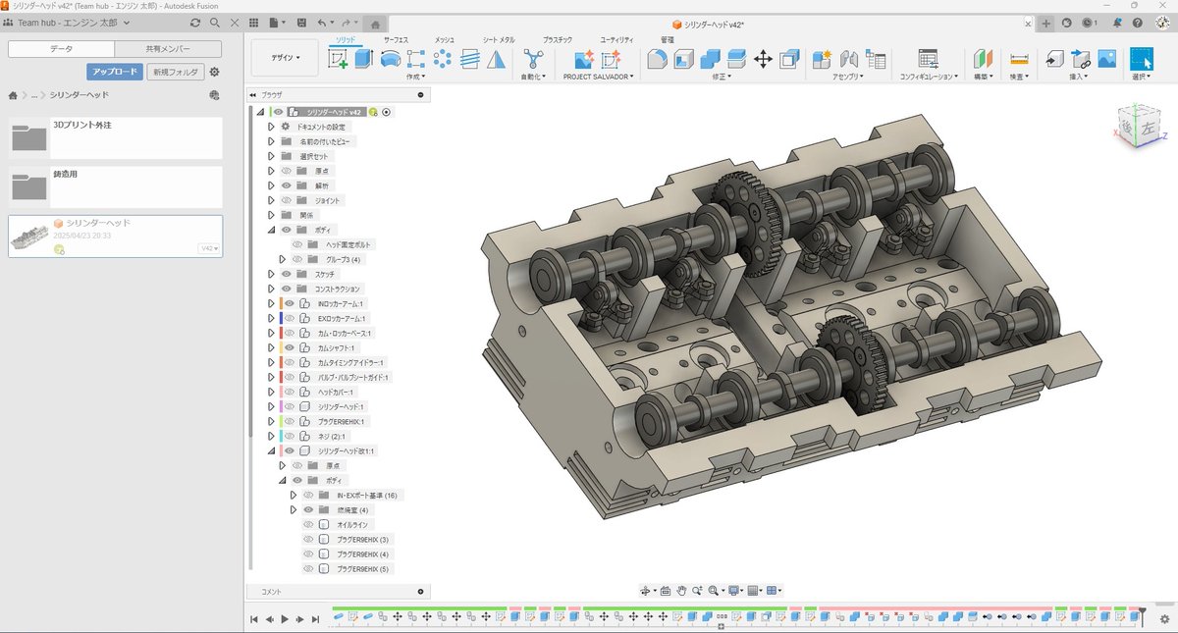
Task: Select the Extrude tool in toolbar
Action: (364, 59)
